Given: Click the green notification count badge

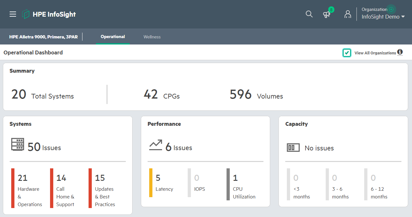Looking at the screenshot, I should click(x=331, y=10).
